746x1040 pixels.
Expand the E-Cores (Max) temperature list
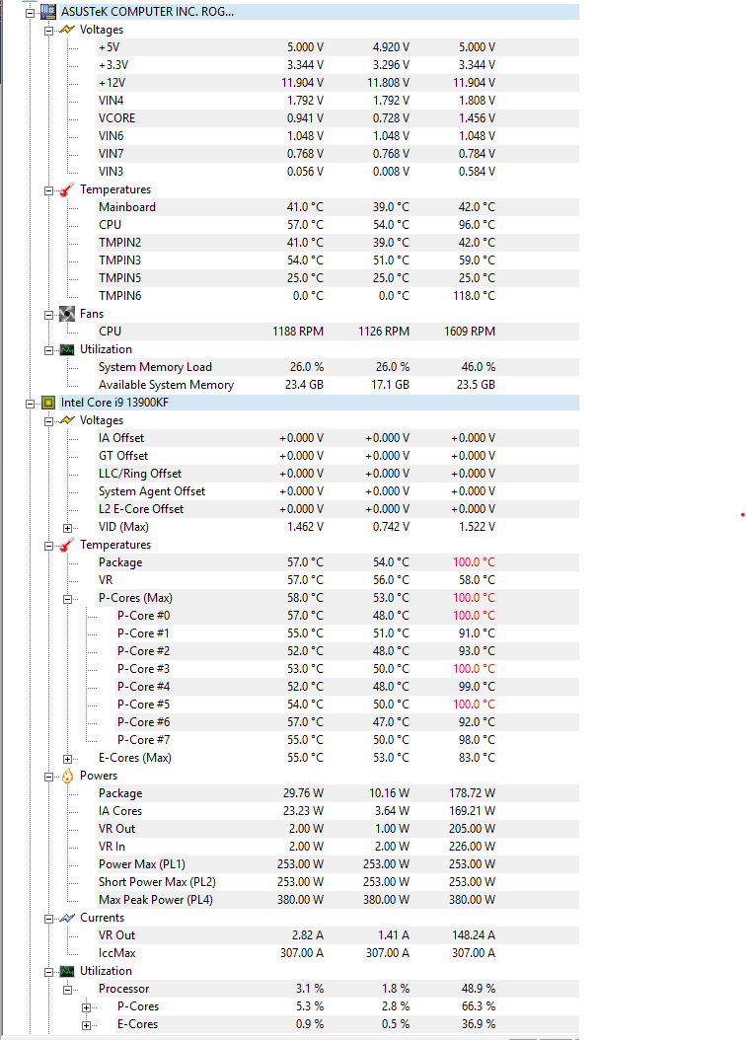pyautogui.click(x=68, y=759)
